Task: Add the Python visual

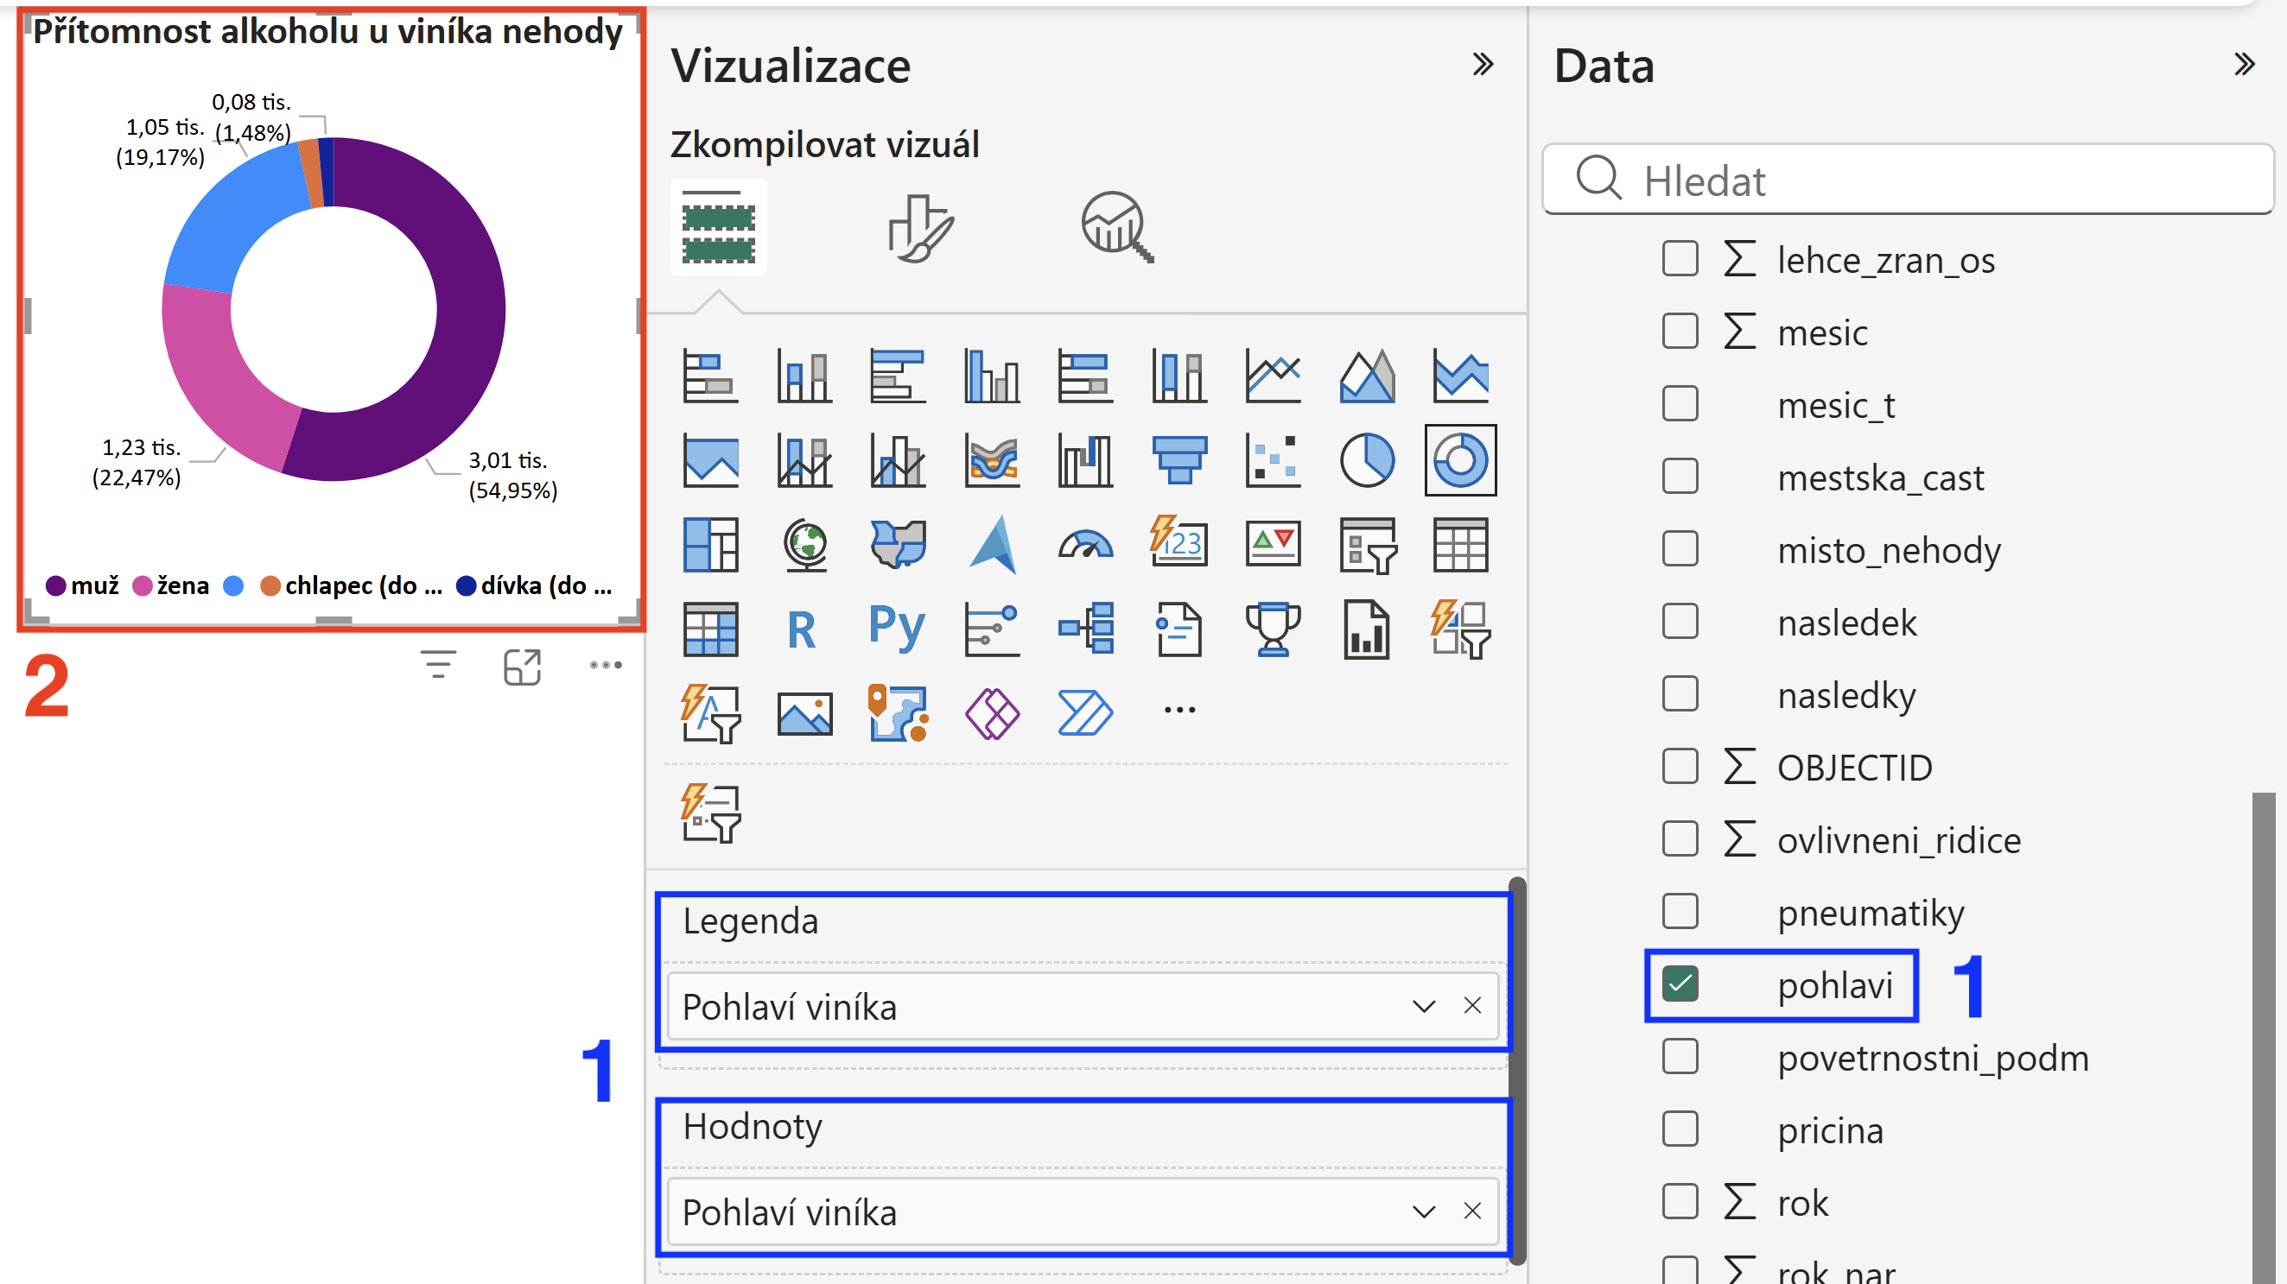Action: coord(897,629)
